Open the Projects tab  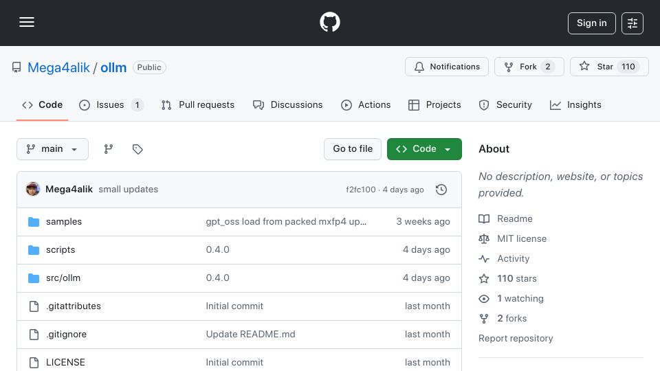pos(434,104)
